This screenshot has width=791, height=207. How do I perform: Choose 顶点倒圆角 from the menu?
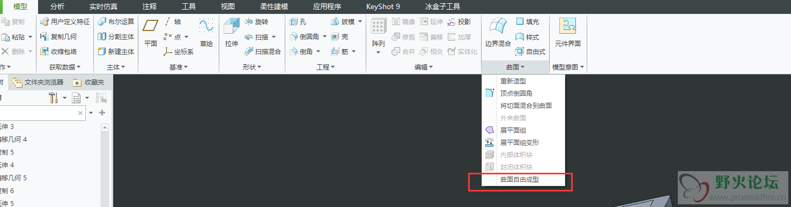tap(516, 94)
